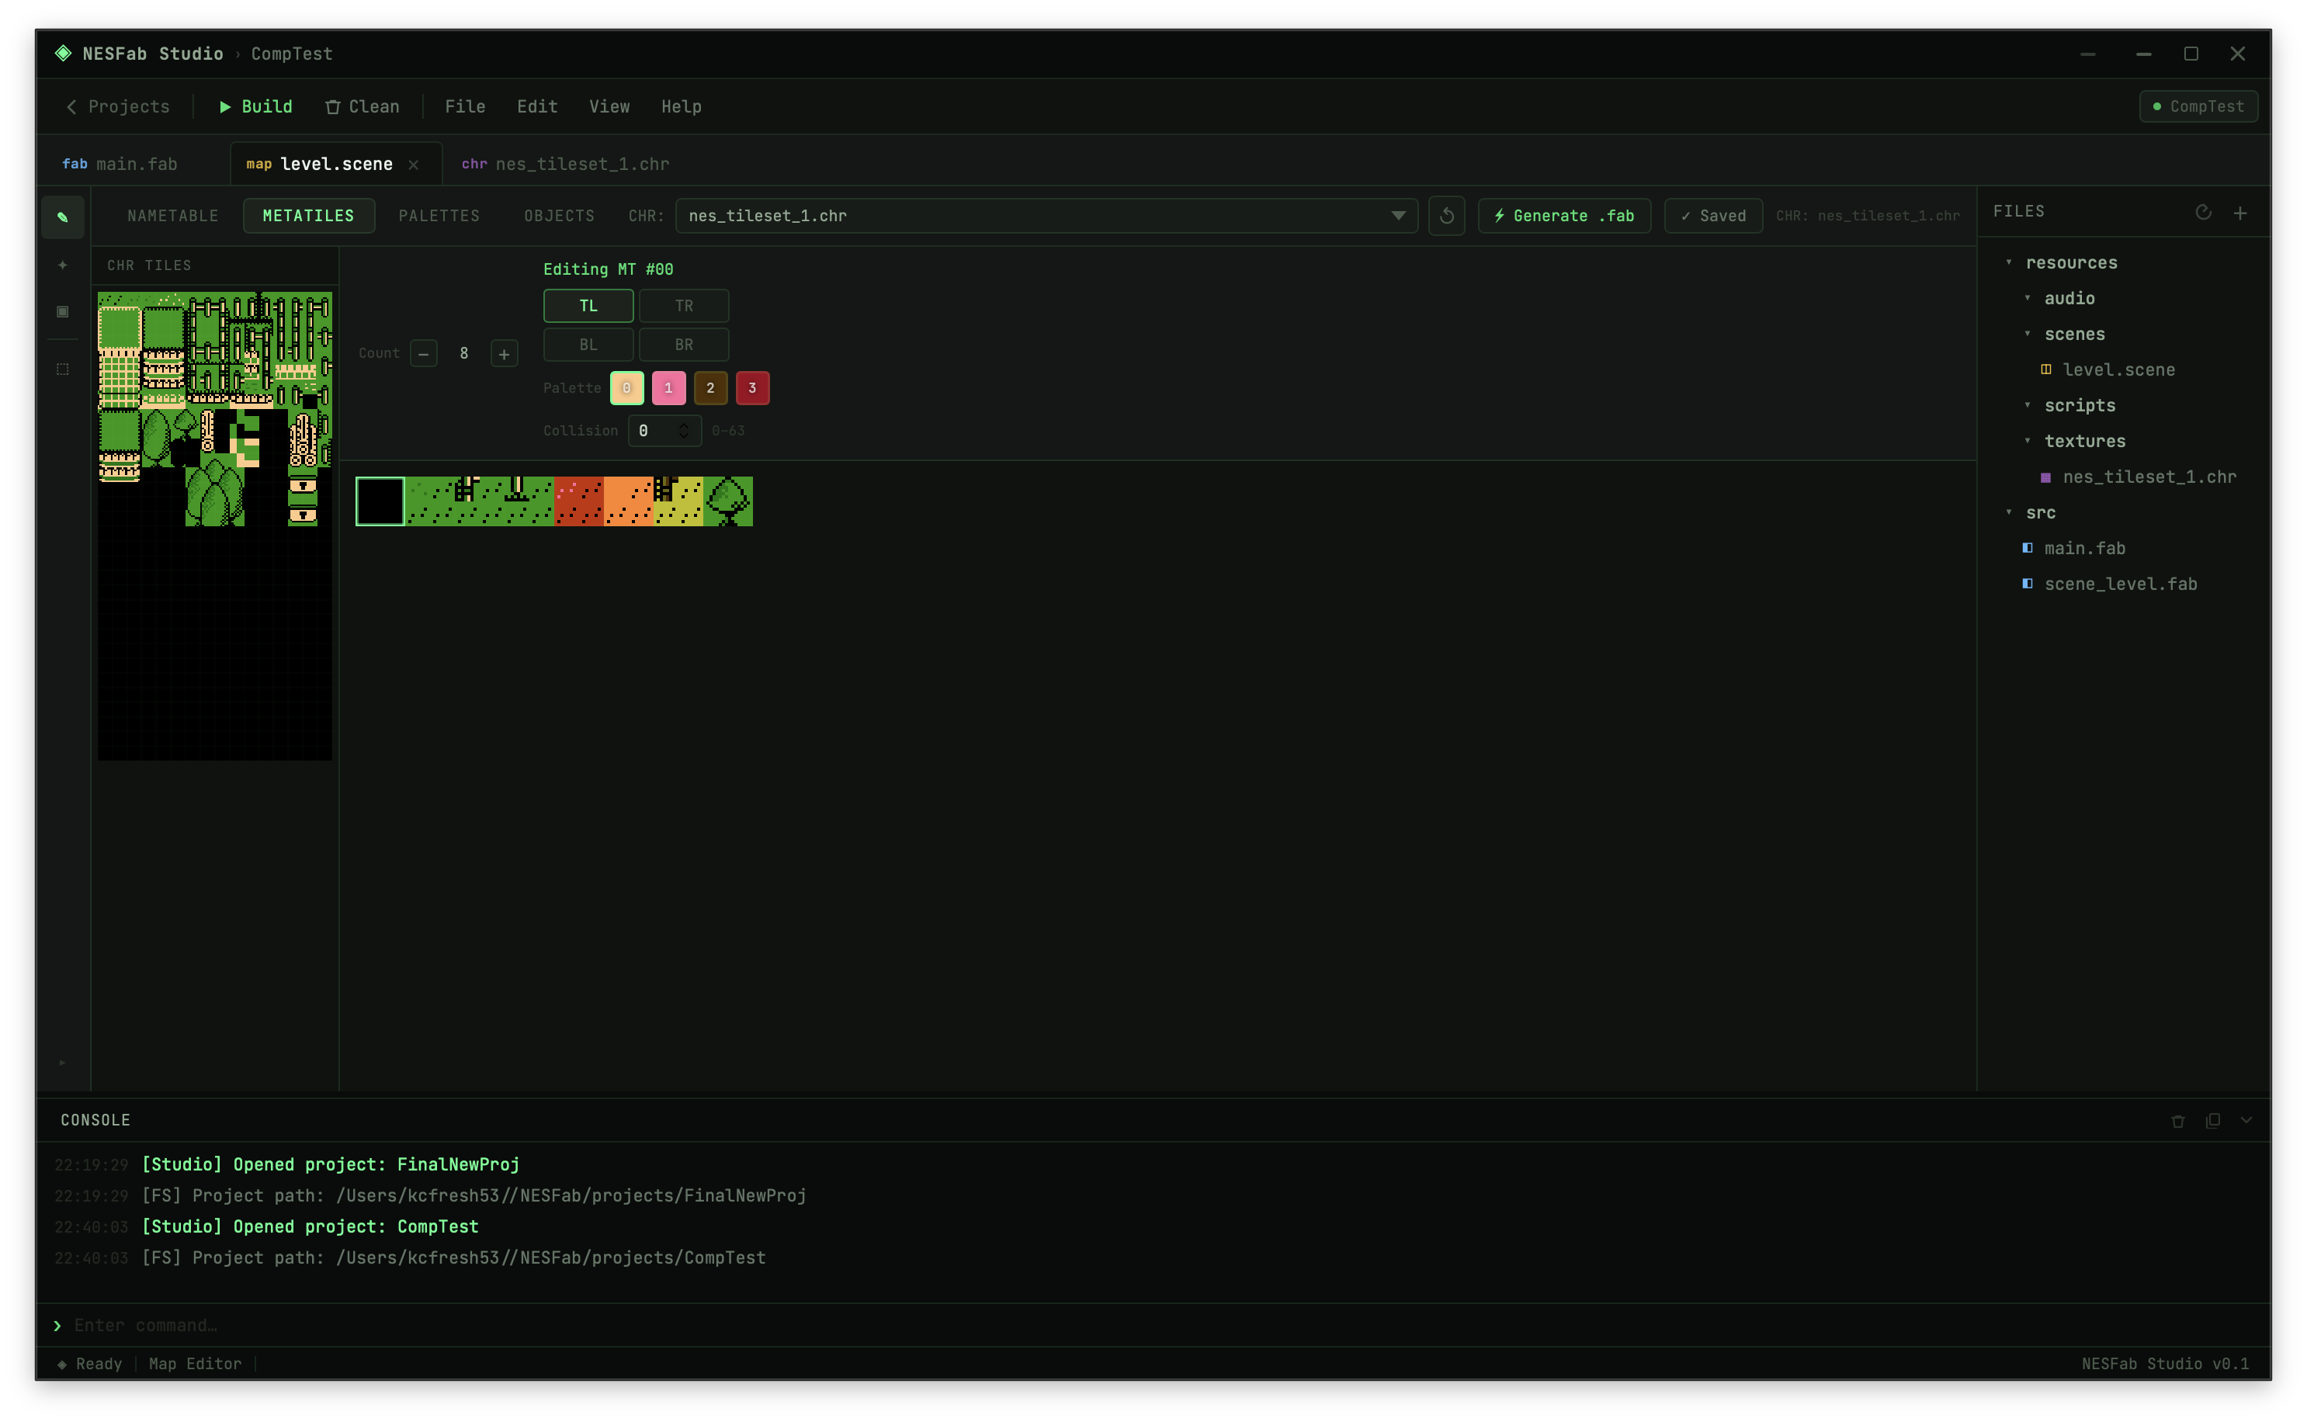Open the CHR file dropdown
2307x1422 pixels.
coord(1399,217)
